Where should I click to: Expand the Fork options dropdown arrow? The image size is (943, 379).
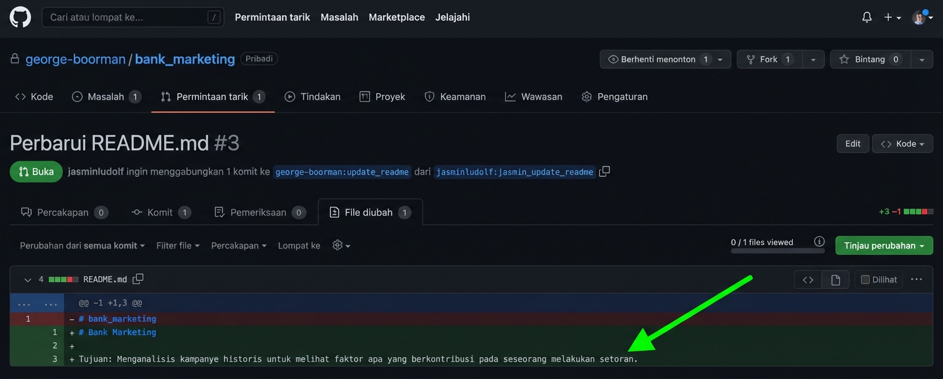[x=813, y=60]
